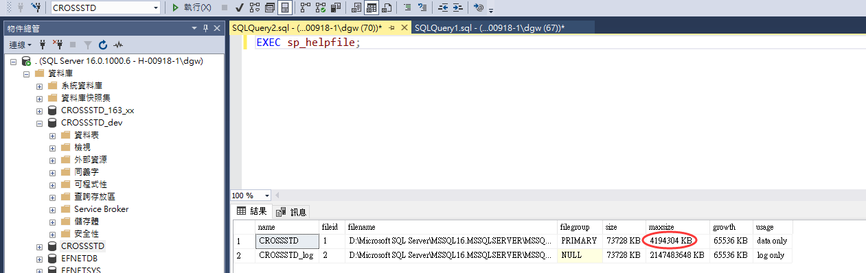Screen dimensions: 866x273
Task: Select the SQLQuery2.sql tab
Action: coord(307,28)
